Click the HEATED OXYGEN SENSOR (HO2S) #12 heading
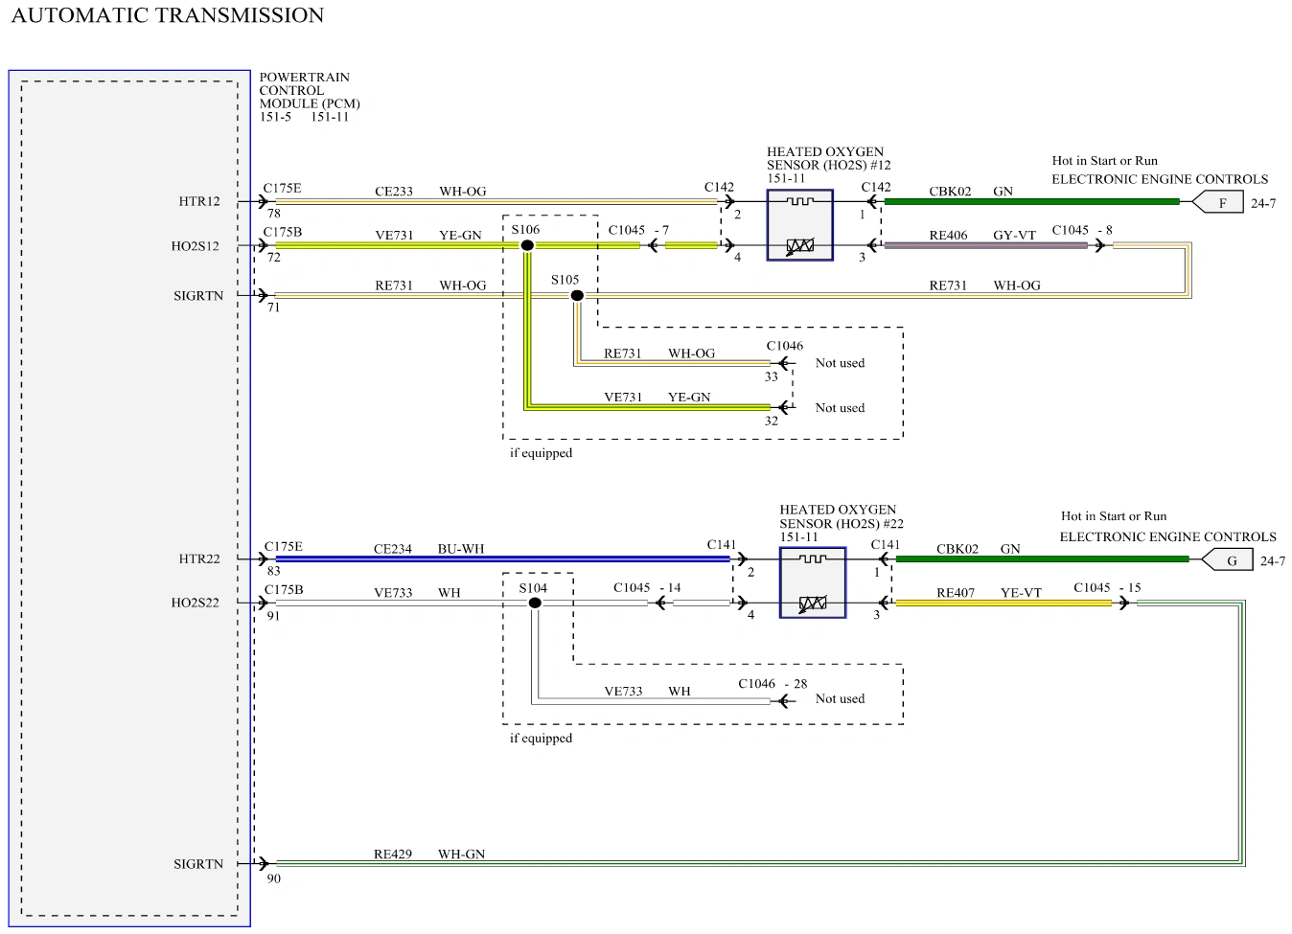The image size is (1292, 934). pos(828,159)
